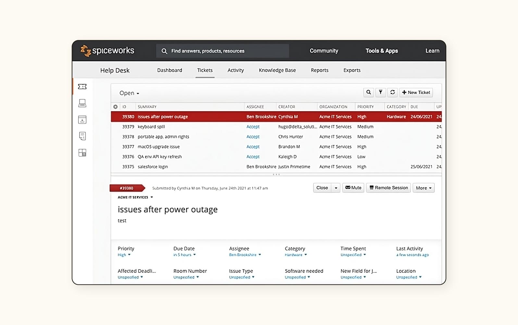Sort by the SUMMARY column header
This screenshot has width=518, height=325.
point(147,107)
